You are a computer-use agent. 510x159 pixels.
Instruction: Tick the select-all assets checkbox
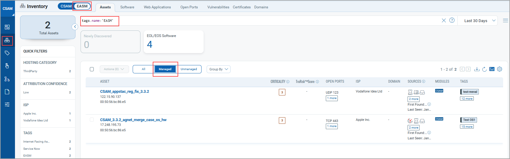92,69
